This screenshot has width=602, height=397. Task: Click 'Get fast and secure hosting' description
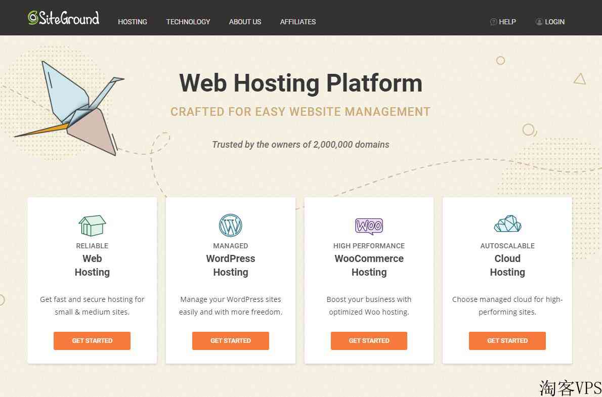(92, 305)
